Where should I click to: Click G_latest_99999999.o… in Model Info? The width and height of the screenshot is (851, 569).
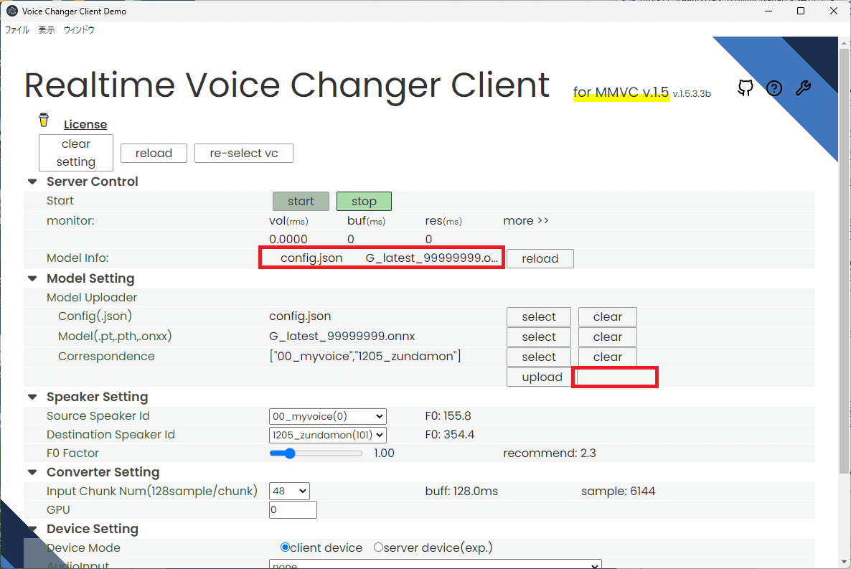431,258
